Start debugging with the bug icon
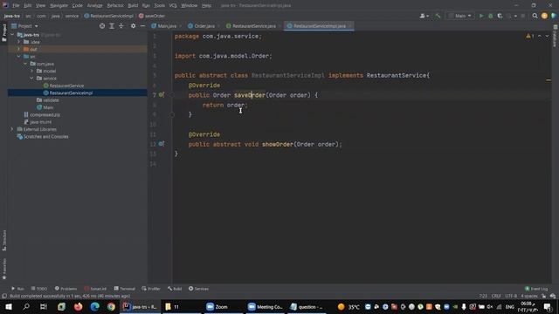The height and width of the screenshot is (314, 559). (491, 16)
